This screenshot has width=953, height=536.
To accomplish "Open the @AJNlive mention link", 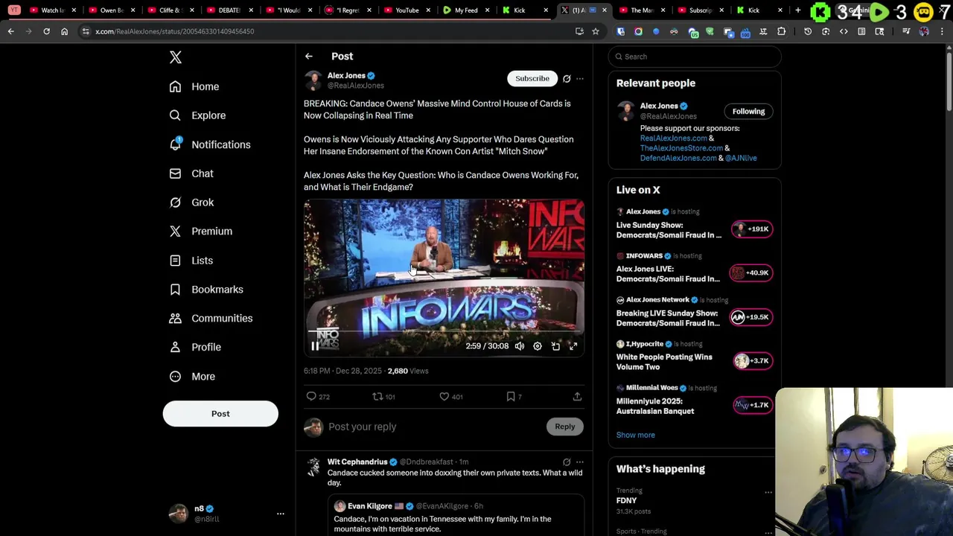I will tap(741, 158).
